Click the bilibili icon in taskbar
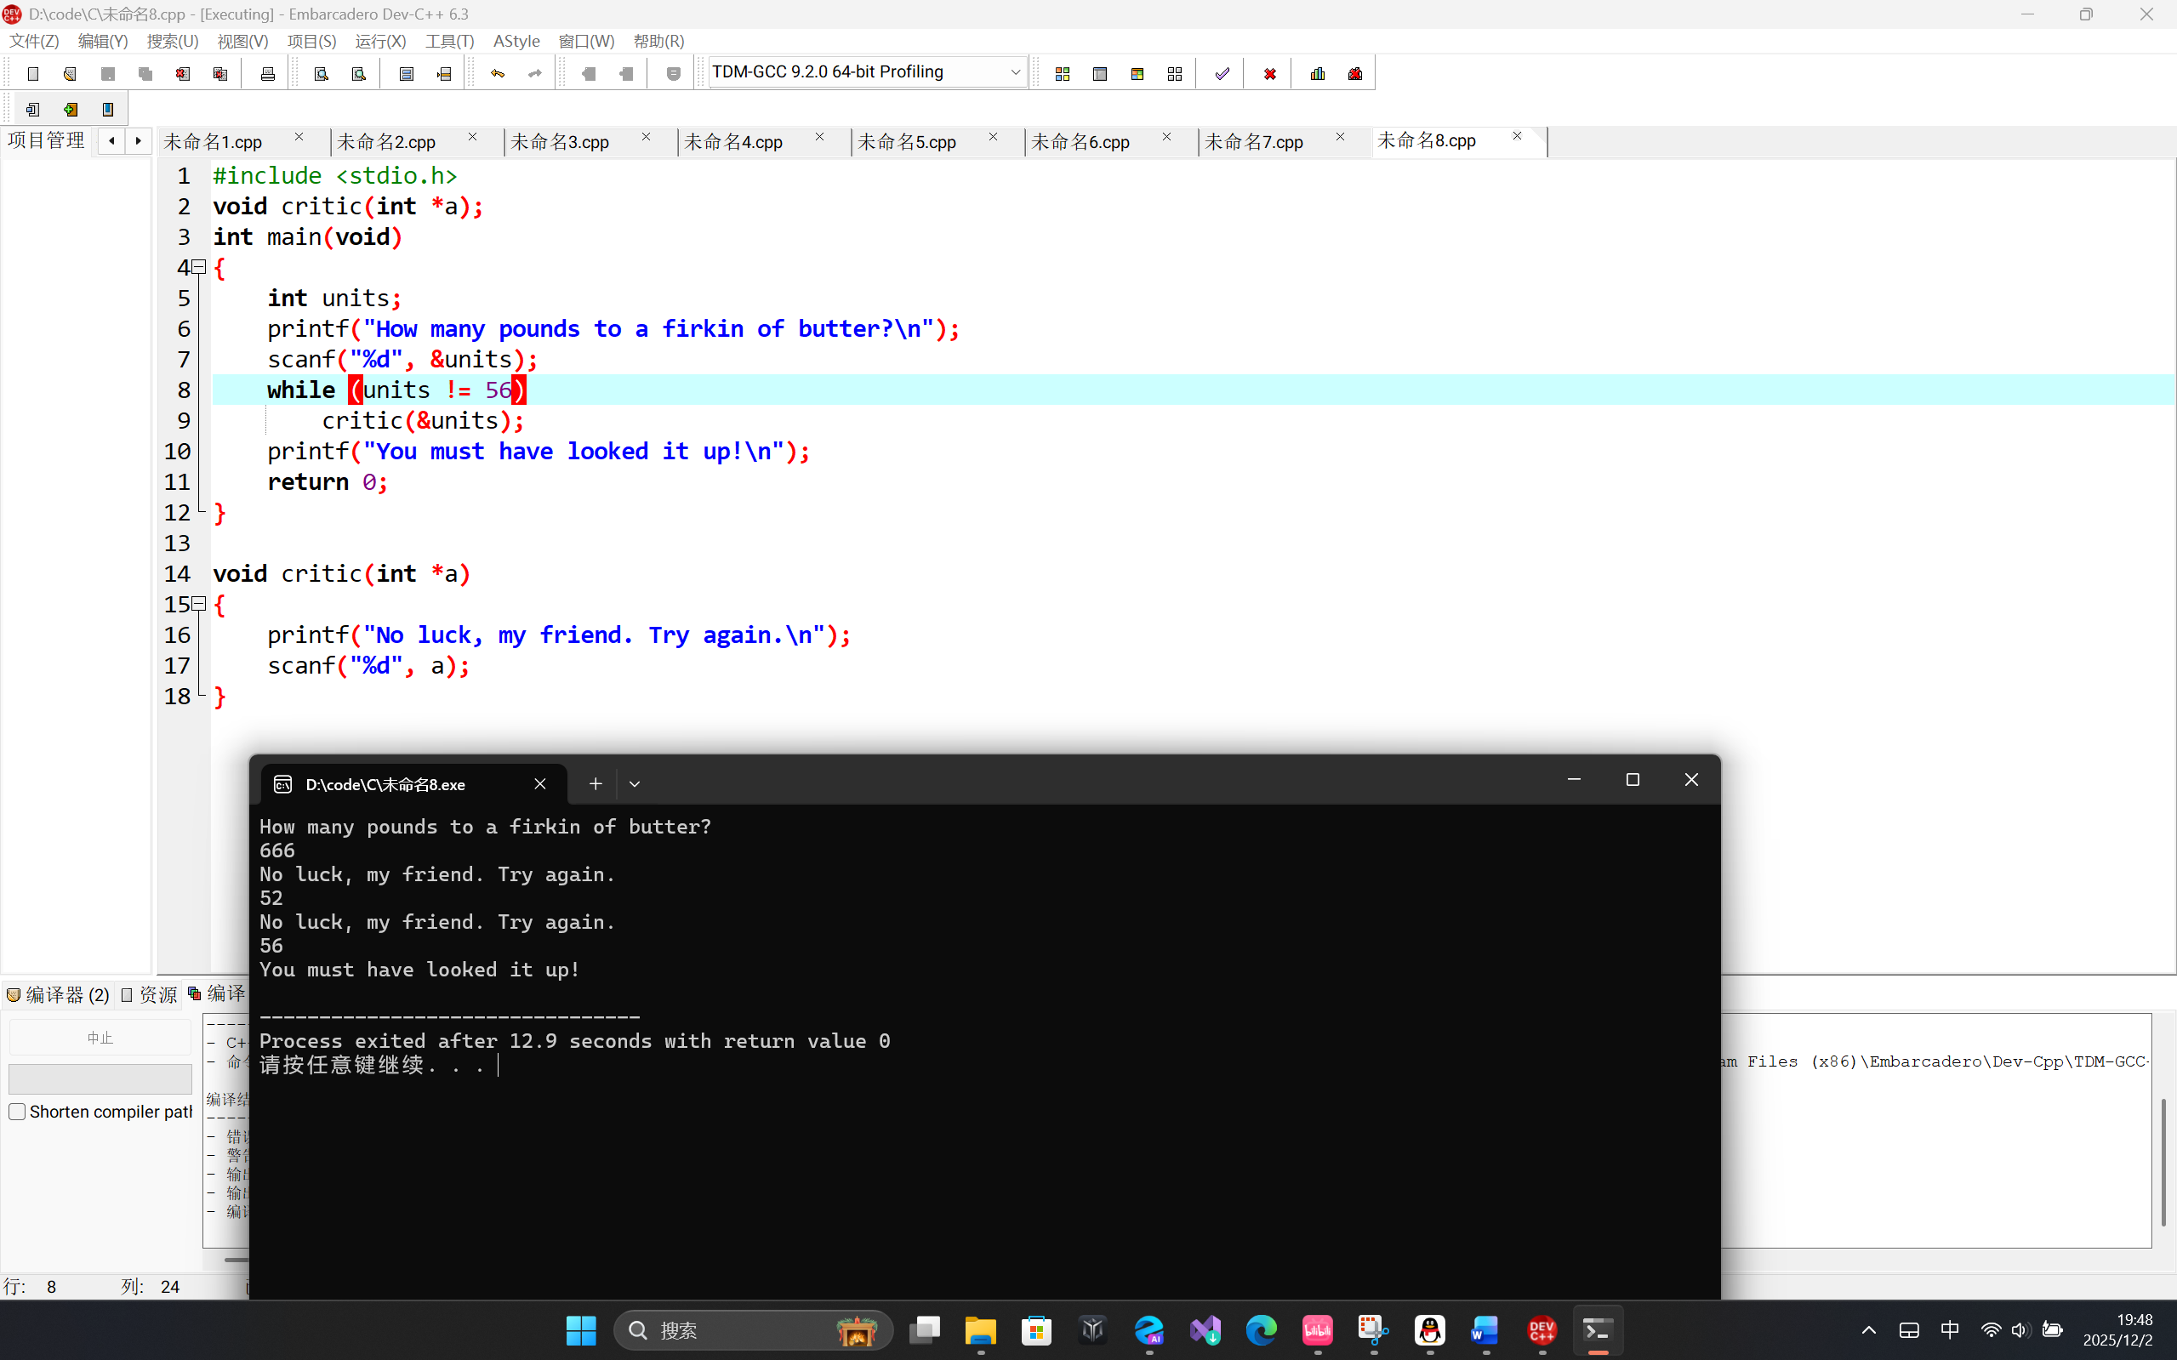This screenshot has width=2177, height=1360. point(1317,1330)
